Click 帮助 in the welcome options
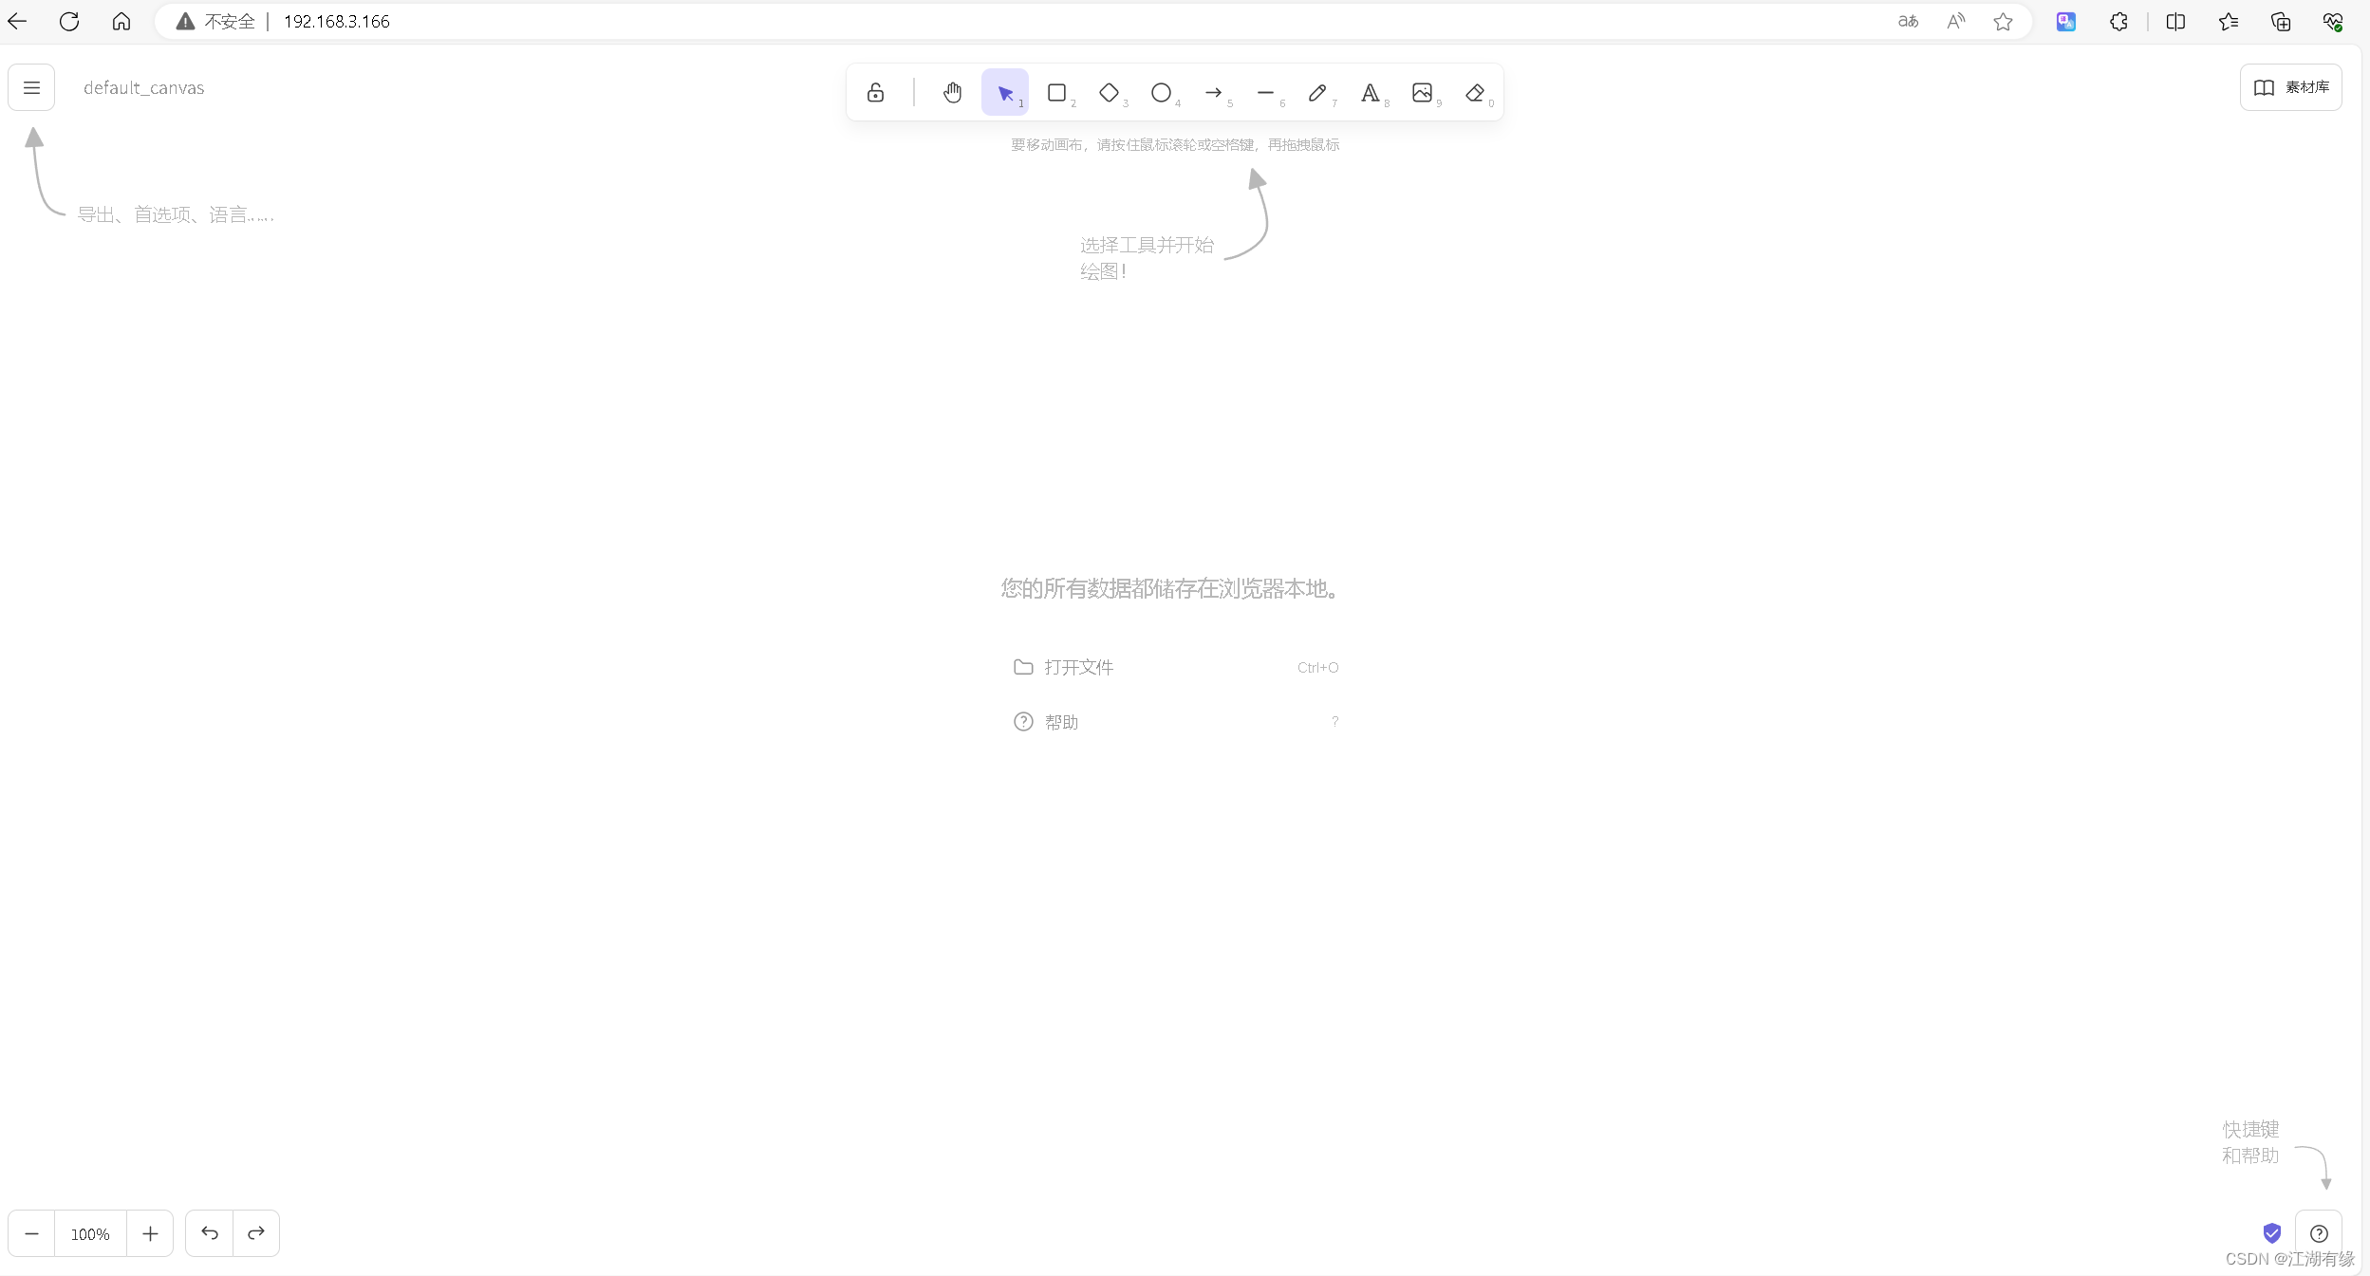The image size is (2370, 1276). [1060, 721]
